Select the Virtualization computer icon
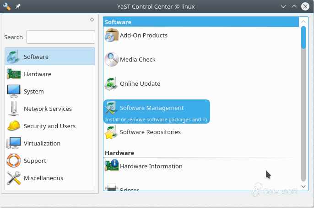The width and height of the screenshot is (314, 208). [13, 143]
